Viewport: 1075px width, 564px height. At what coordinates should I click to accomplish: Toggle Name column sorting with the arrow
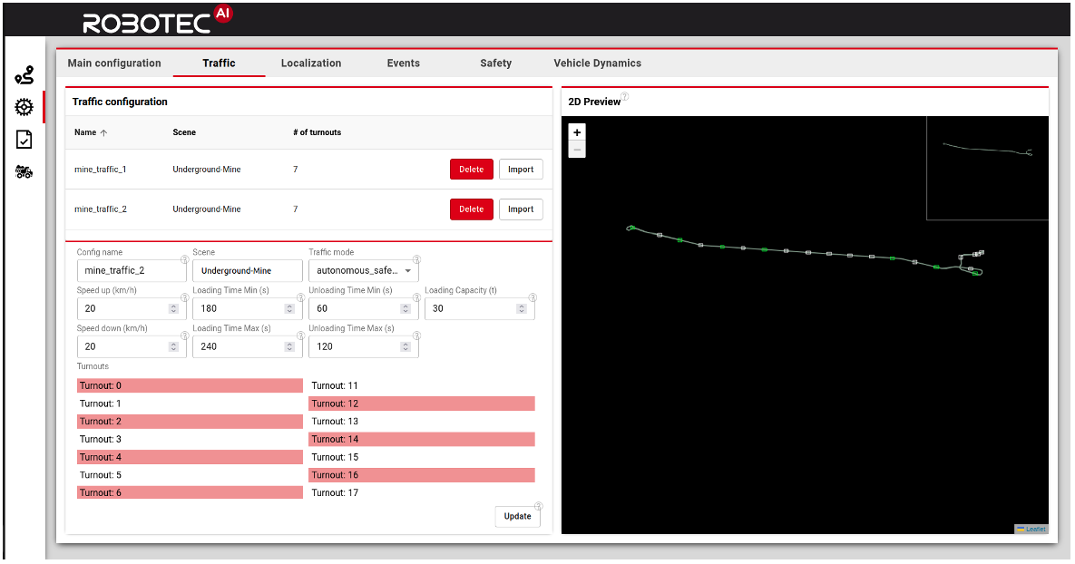[103, 131]
